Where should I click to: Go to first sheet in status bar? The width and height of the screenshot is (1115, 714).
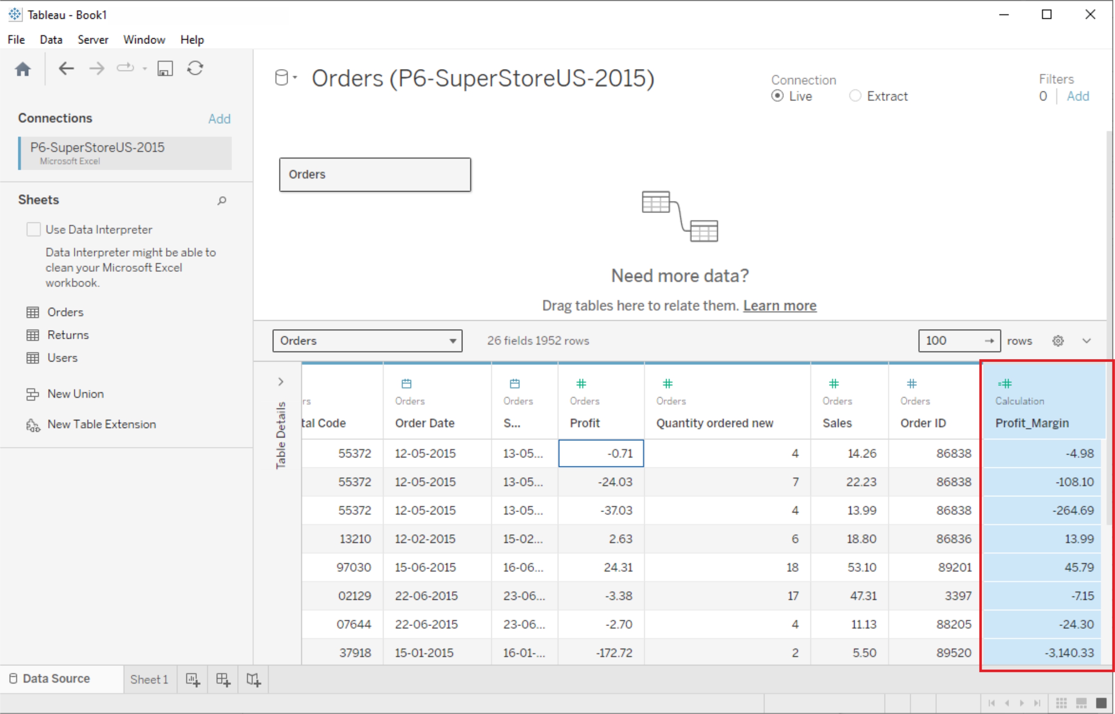pyautogui.click(x=992, y=703)
